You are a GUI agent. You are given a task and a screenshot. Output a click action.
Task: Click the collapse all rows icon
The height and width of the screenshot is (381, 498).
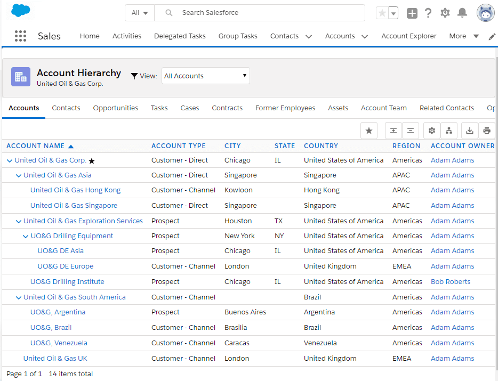(x=411, y=131)
